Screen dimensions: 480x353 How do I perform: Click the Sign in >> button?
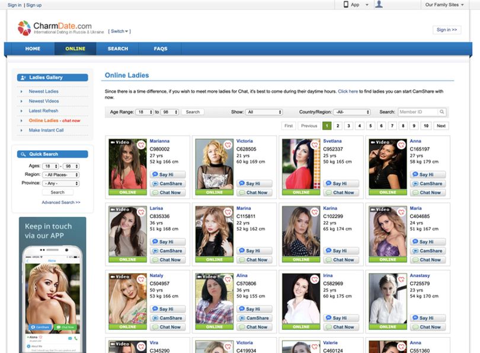447,30
